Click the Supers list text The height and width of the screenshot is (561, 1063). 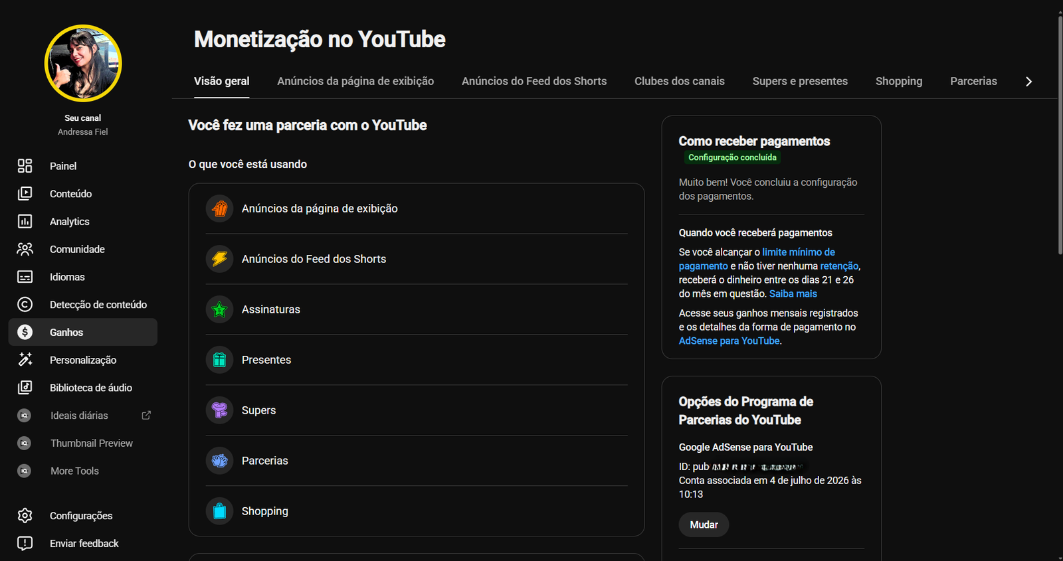point(258,410)
